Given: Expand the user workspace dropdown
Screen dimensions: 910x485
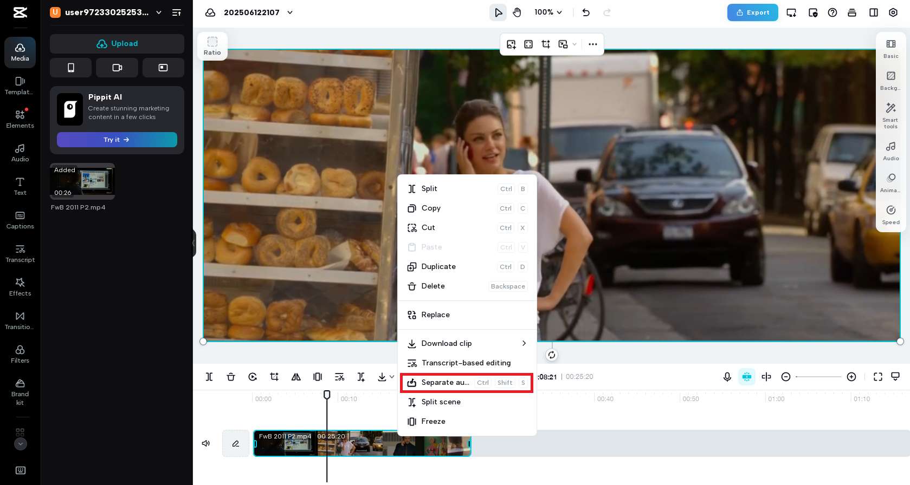Looking at the screenshot, I should [159, 12].
